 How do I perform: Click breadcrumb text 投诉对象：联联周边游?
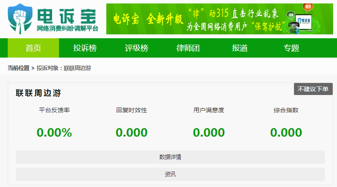(x=64, y=68)
